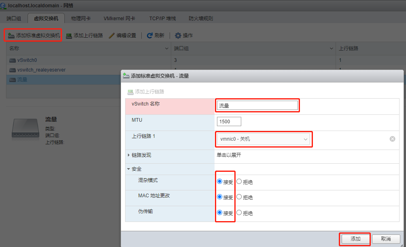Set MAC 地址更改 to 拒绝
This screenshot has height=247, width=406.
pyautogui.click(x=239, y=197)
